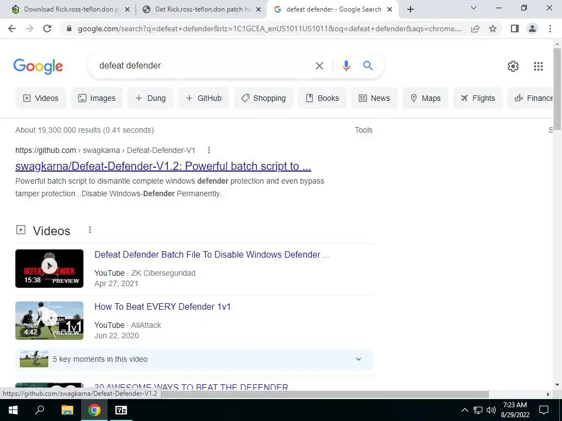Close the defeat defender Google Search tab
The width and height of the screenshot is (562, 421).
tap(390, 10)
